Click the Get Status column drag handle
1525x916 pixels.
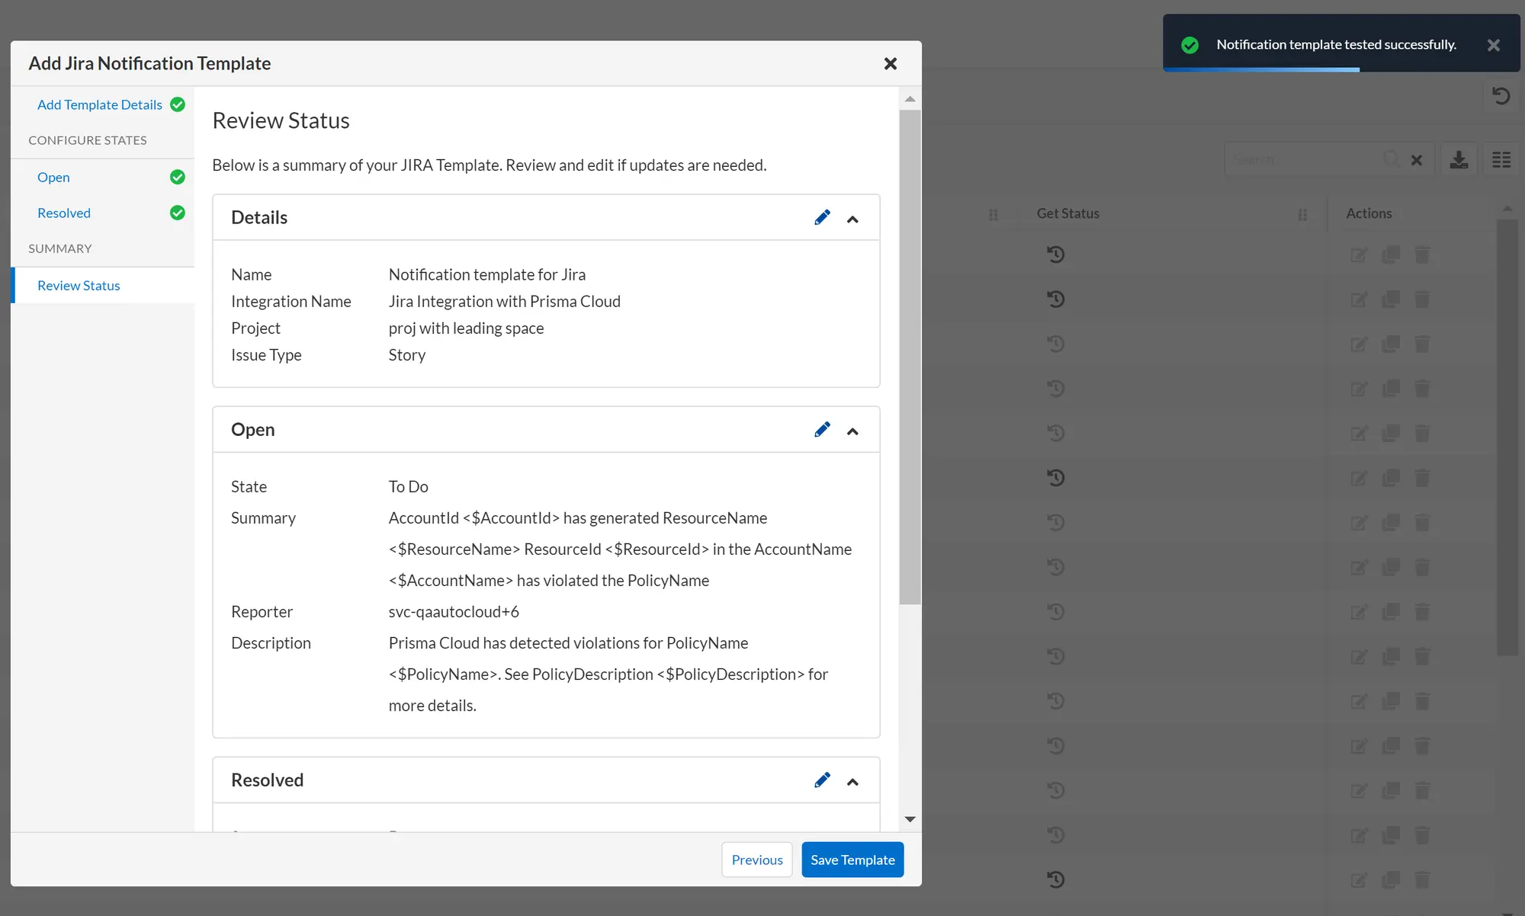(1302, 215)
